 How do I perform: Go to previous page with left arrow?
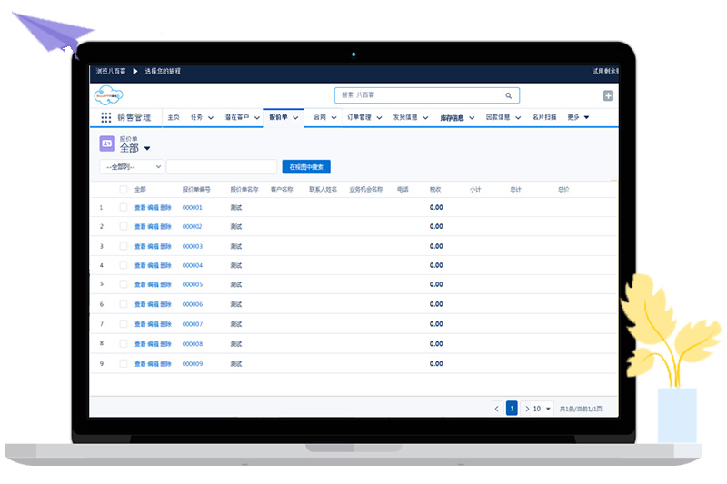496,409
